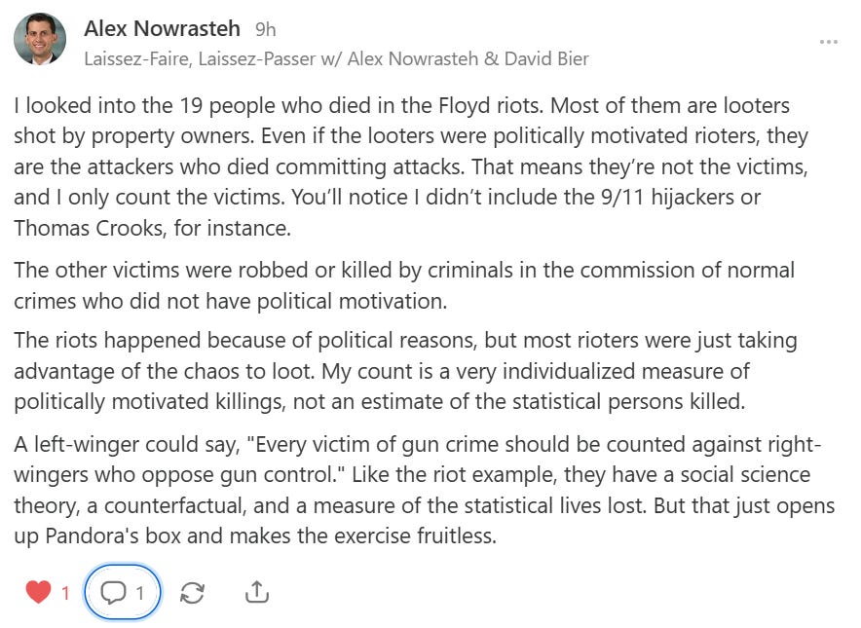This screenshot has width=861, height=628.
Task: Click the like count beside the heart
Action: (x=65, y=592)
